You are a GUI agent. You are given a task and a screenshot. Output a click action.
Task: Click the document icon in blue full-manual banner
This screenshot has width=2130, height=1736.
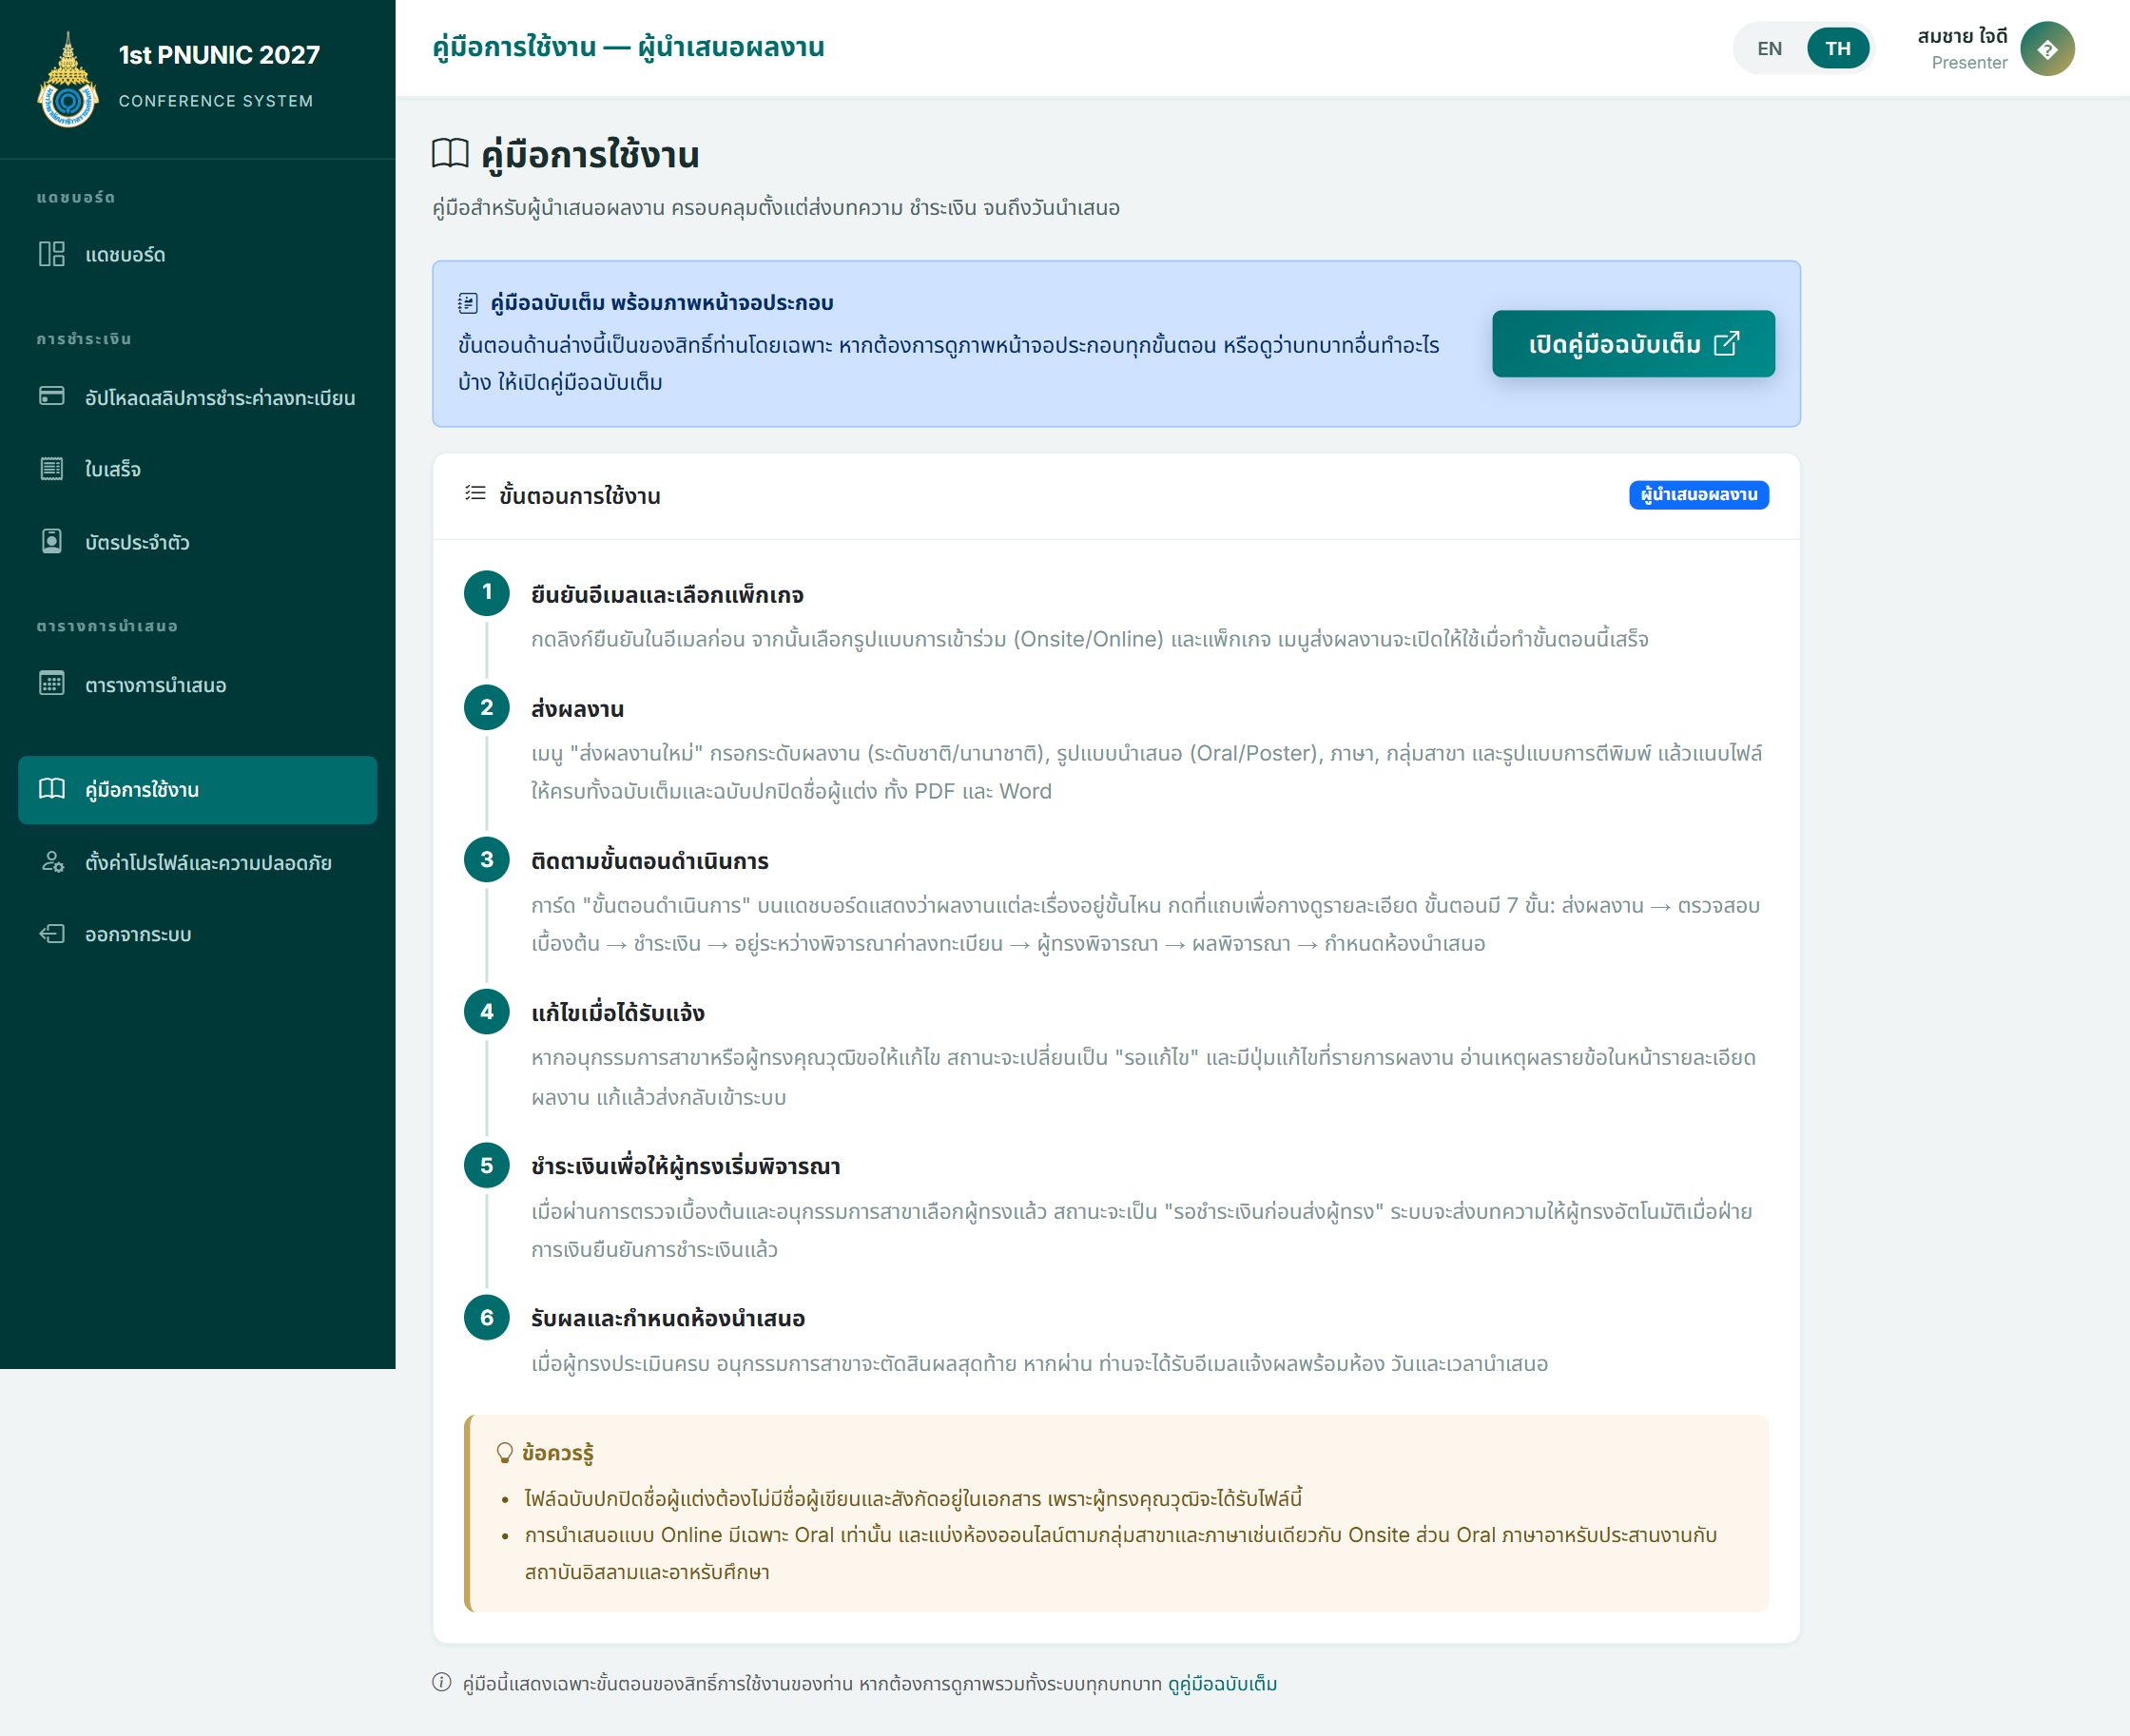point(468,303)
